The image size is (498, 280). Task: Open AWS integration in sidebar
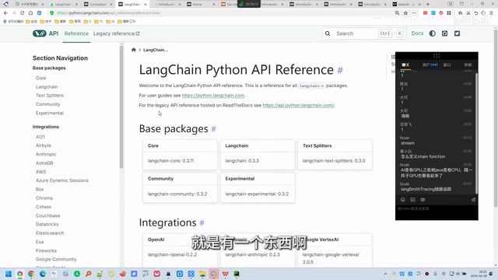[x=40, y=172]
